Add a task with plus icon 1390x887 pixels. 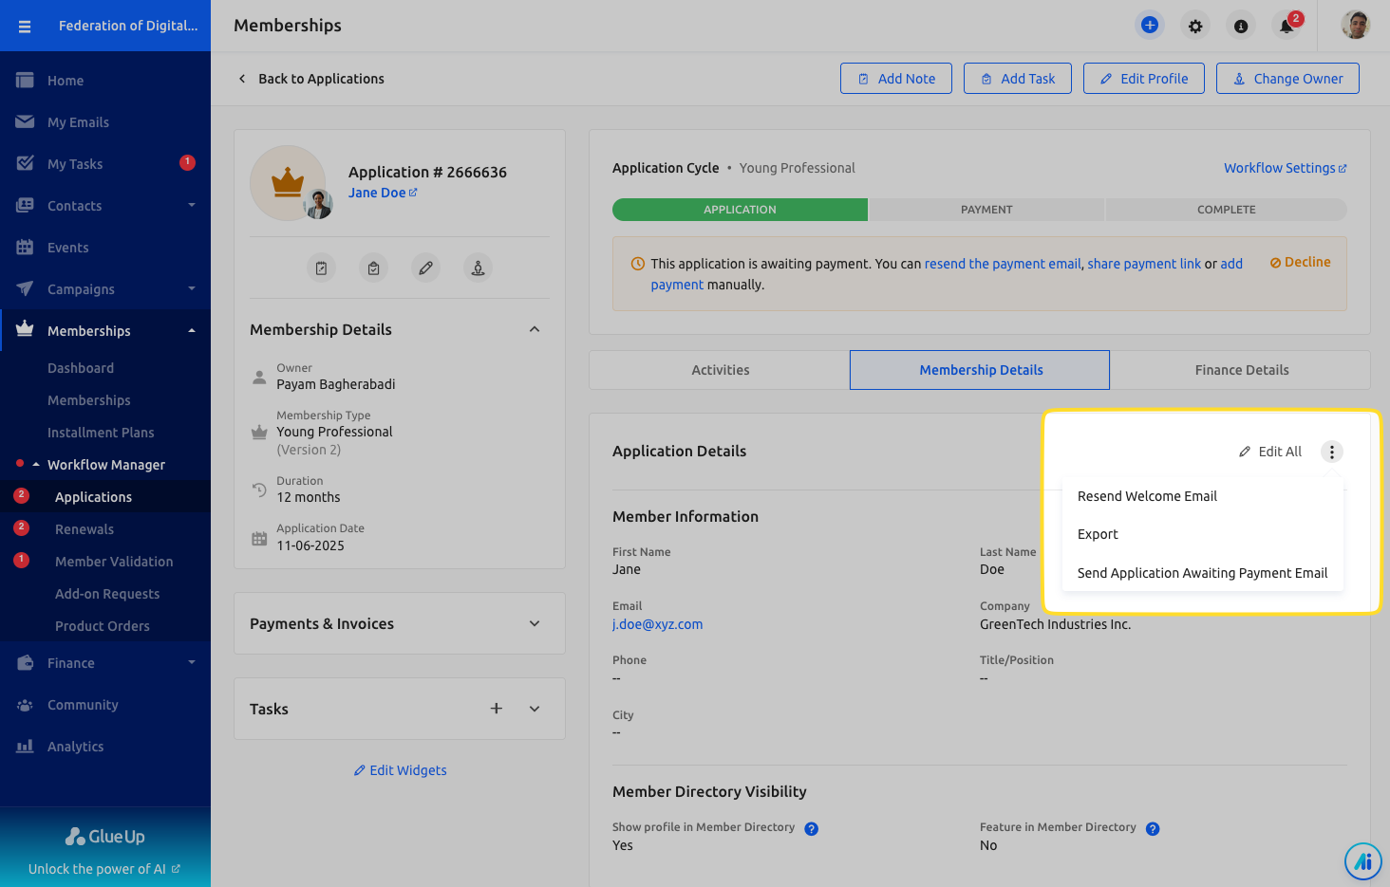click(497, 709)
